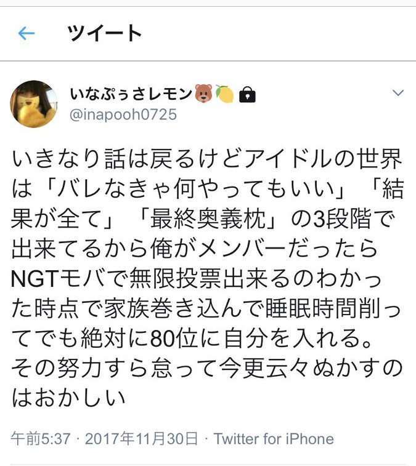
Task: Go back with the blue arrow icon
Action: (26, 33)
